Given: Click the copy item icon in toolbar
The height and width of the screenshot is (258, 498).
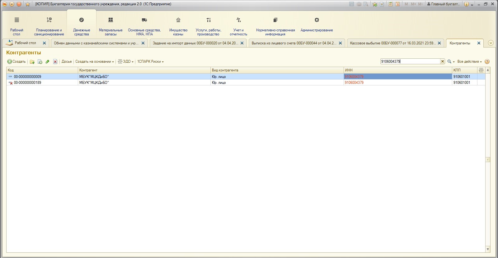Looking at the screenshot, I should point(40,62).
